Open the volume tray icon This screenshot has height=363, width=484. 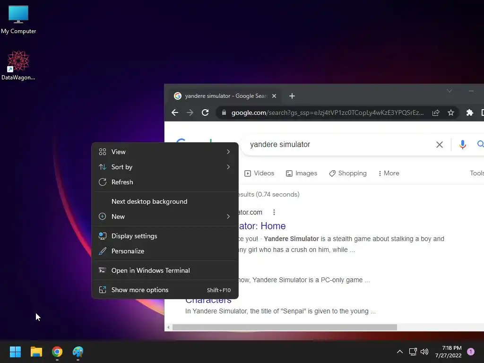424,352
